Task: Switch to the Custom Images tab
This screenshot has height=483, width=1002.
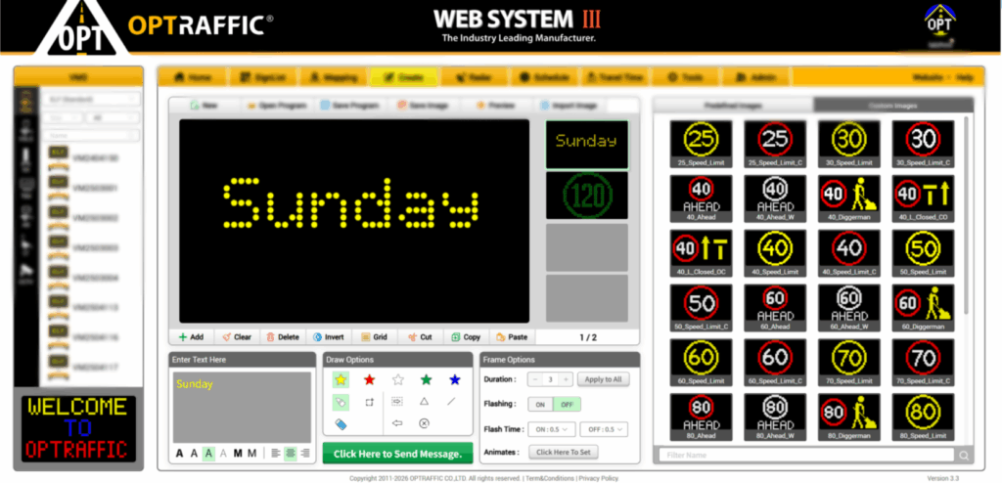Action: coord(893,106)
